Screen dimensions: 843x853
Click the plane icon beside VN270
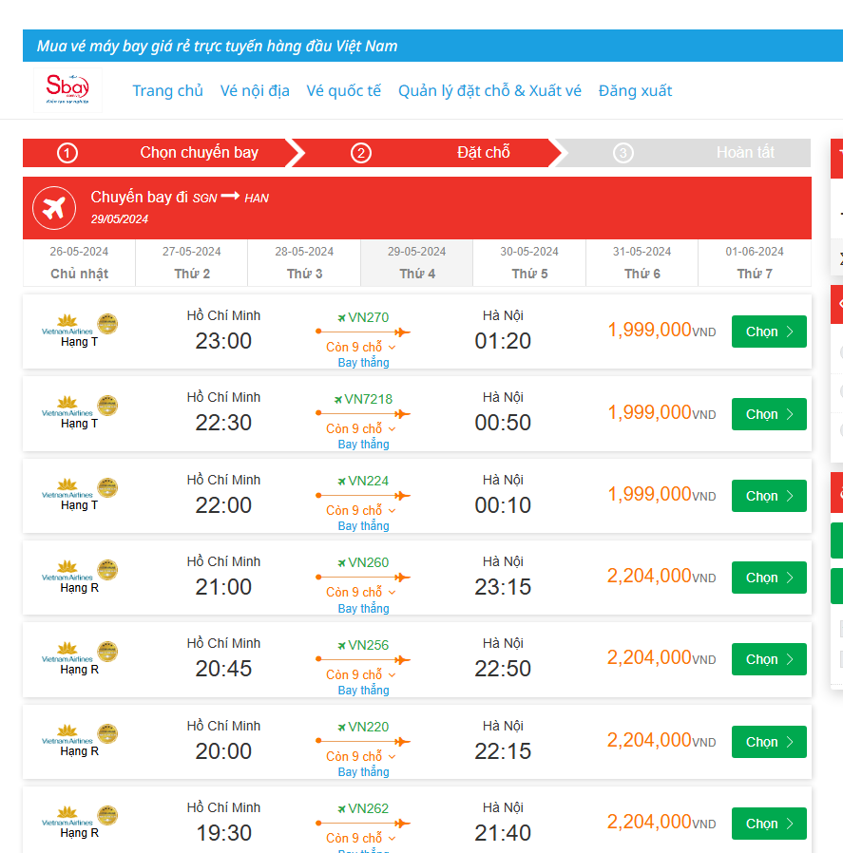pos(342,318)
